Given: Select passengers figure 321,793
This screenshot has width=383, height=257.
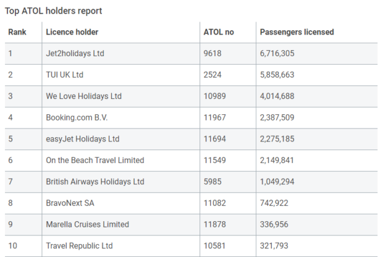Looking at the screenshot, I should [274, 246].
